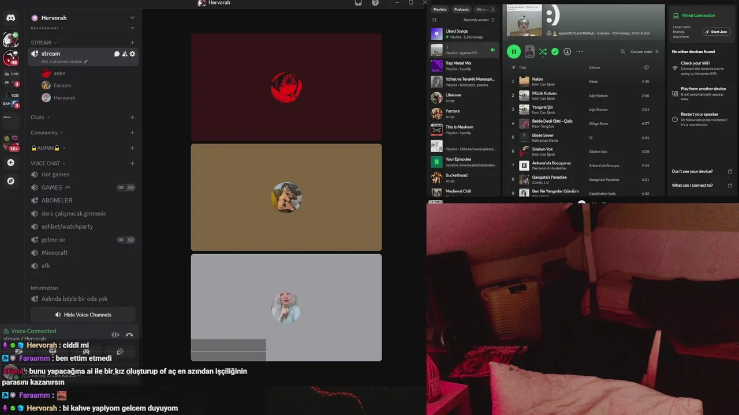
Task: Select Albums filter tab in Spotify
Action: [x=482, y=9]
